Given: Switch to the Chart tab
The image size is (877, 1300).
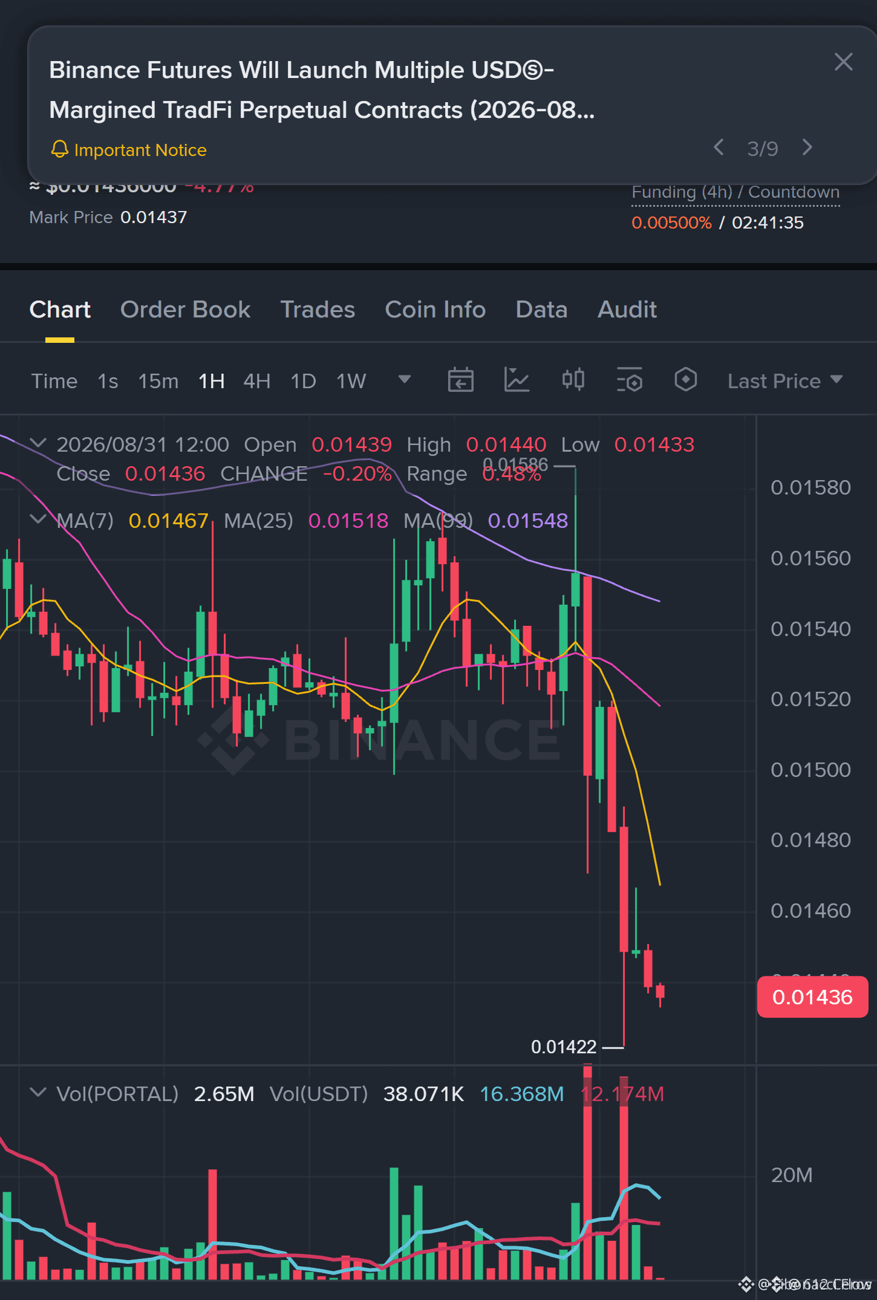Looking at the screenshot, I should pyautogui.click(x=60, y=310).
